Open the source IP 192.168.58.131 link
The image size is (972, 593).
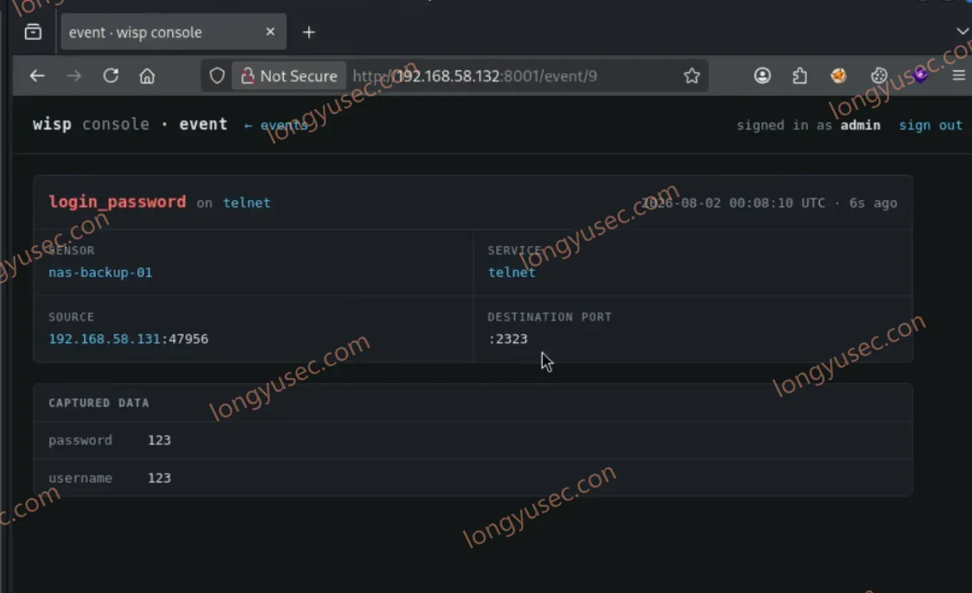104,339
